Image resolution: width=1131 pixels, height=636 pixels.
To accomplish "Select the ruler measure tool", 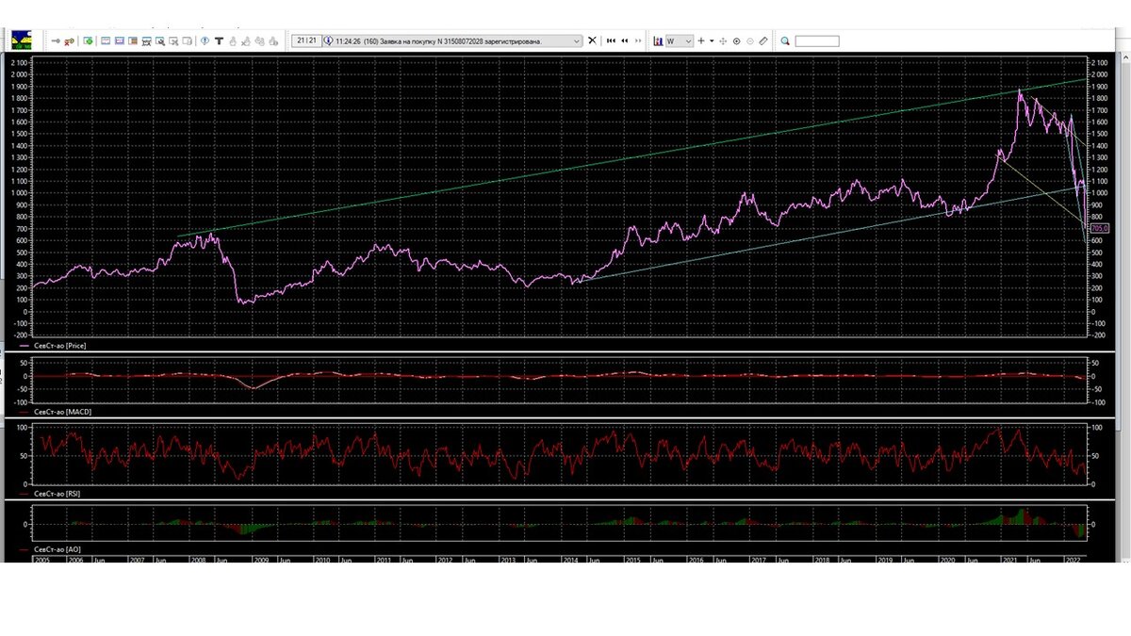I will click(x=762, y=41).
